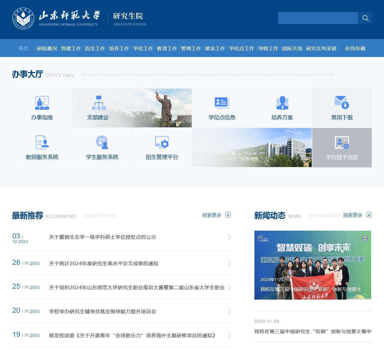Open the 办事指南 icon tile
The image size is (384, 350).
tap(42, 103)
